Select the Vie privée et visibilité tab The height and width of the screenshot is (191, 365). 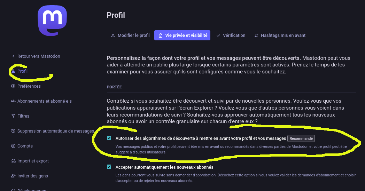182,35
